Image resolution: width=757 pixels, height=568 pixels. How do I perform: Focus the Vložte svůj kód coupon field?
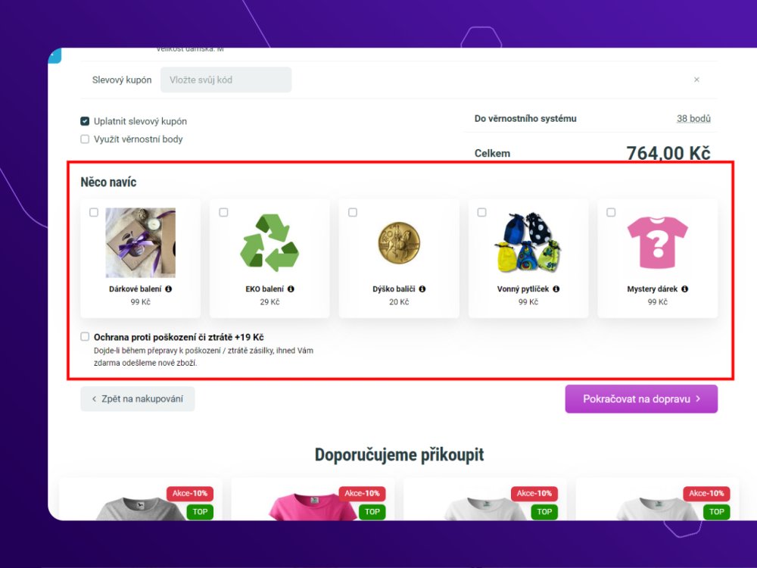pyautogui.click(x=226, y=80)
